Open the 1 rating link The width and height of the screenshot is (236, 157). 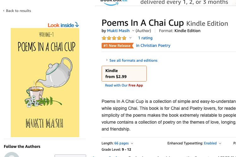click(145, 38)
